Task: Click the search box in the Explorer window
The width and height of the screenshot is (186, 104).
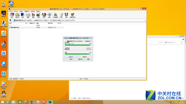Action: click(x=173, y=42)
